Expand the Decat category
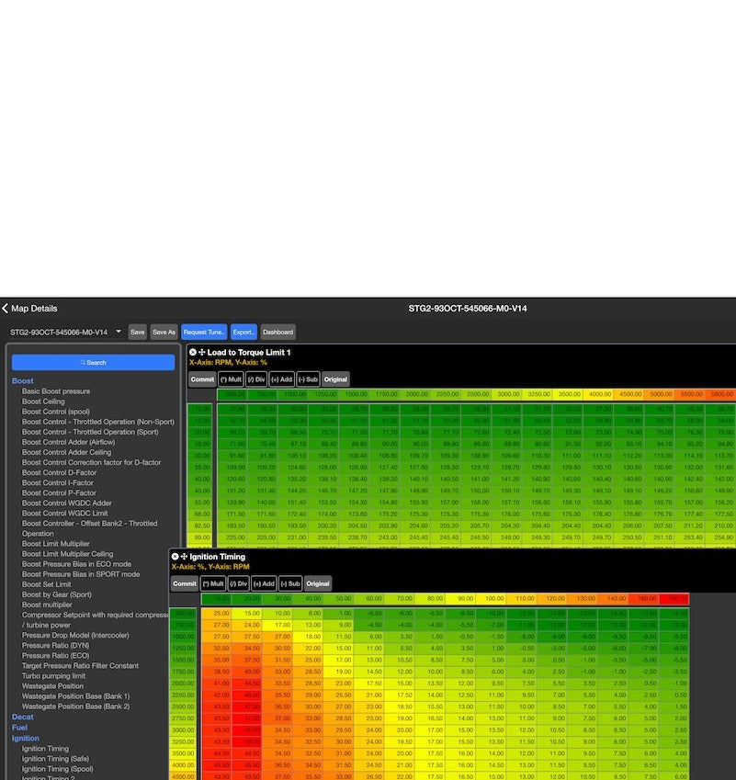Screen dimensions: 736x780 coord(23,717)
